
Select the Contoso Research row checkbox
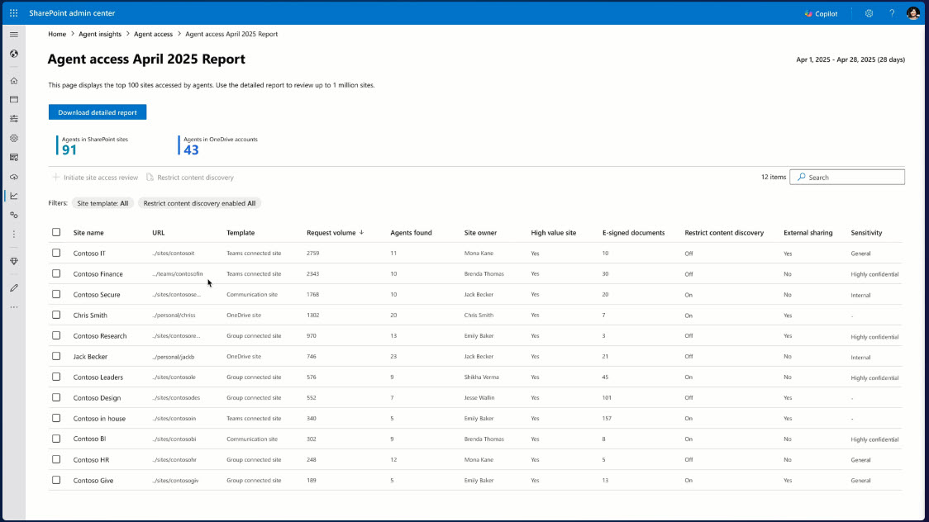tap(56, 335)
